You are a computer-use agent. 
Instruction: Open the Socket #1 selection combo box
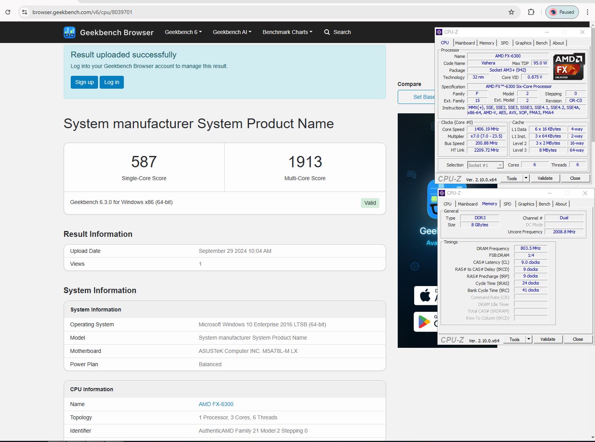tap(485, 165)
